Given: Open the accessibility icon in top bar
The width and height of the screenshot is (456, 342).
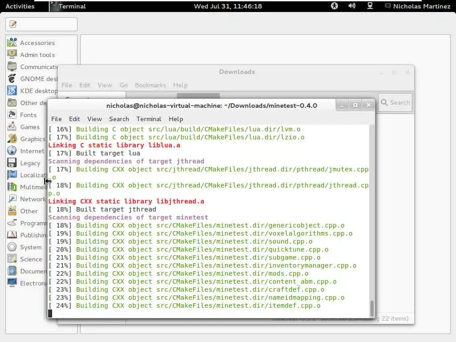Looking at the screenshot, I should point(334,6).
